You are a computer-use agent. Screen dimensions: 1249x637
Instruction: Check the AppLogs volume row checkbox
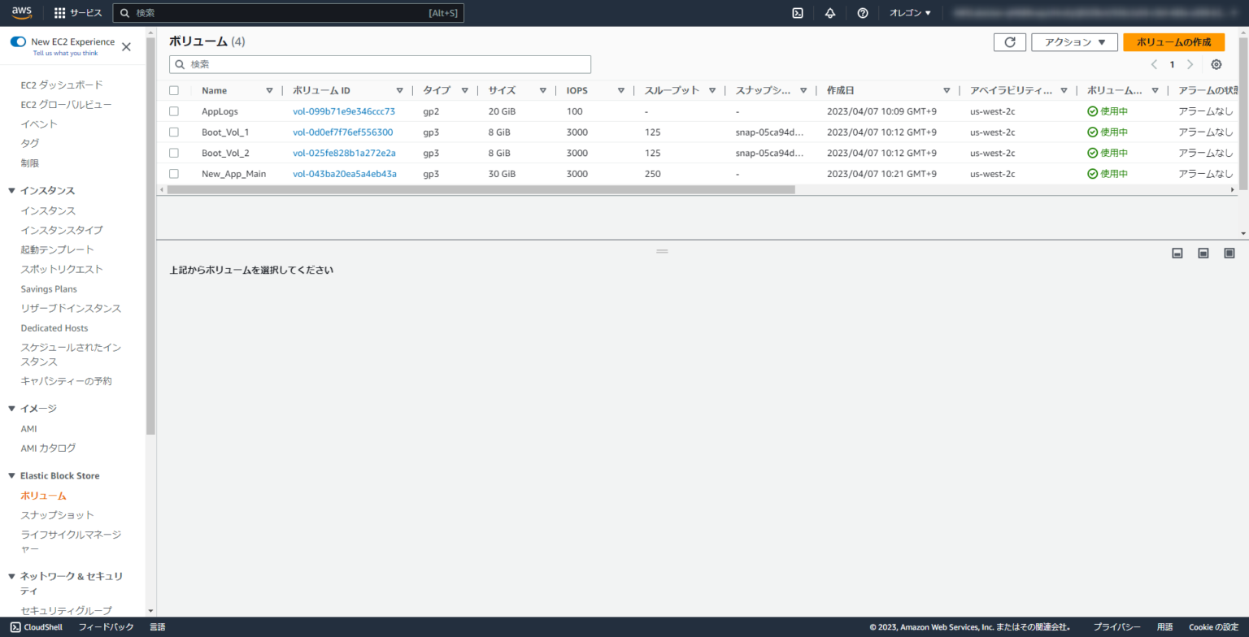(x=174, y=111)
